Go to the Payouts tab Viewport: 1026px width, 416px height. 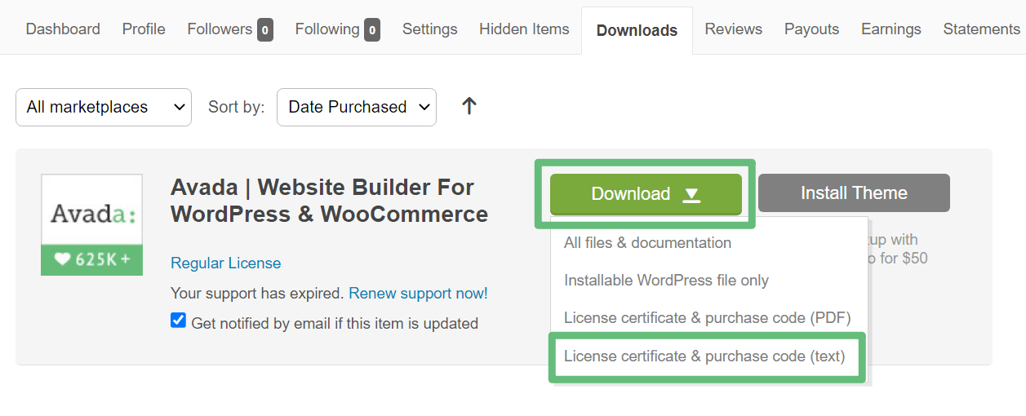pos(811,29)
